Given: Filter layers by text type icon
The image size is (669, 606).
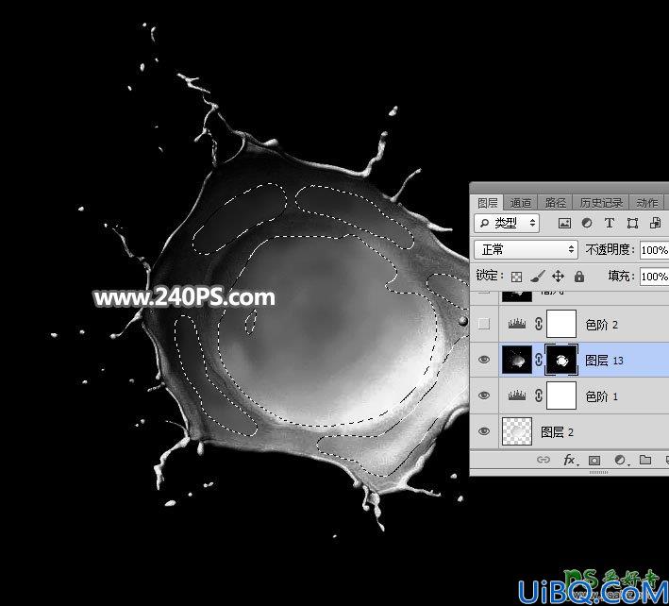Looking at the screenshot, I should [x=610, y=223].
